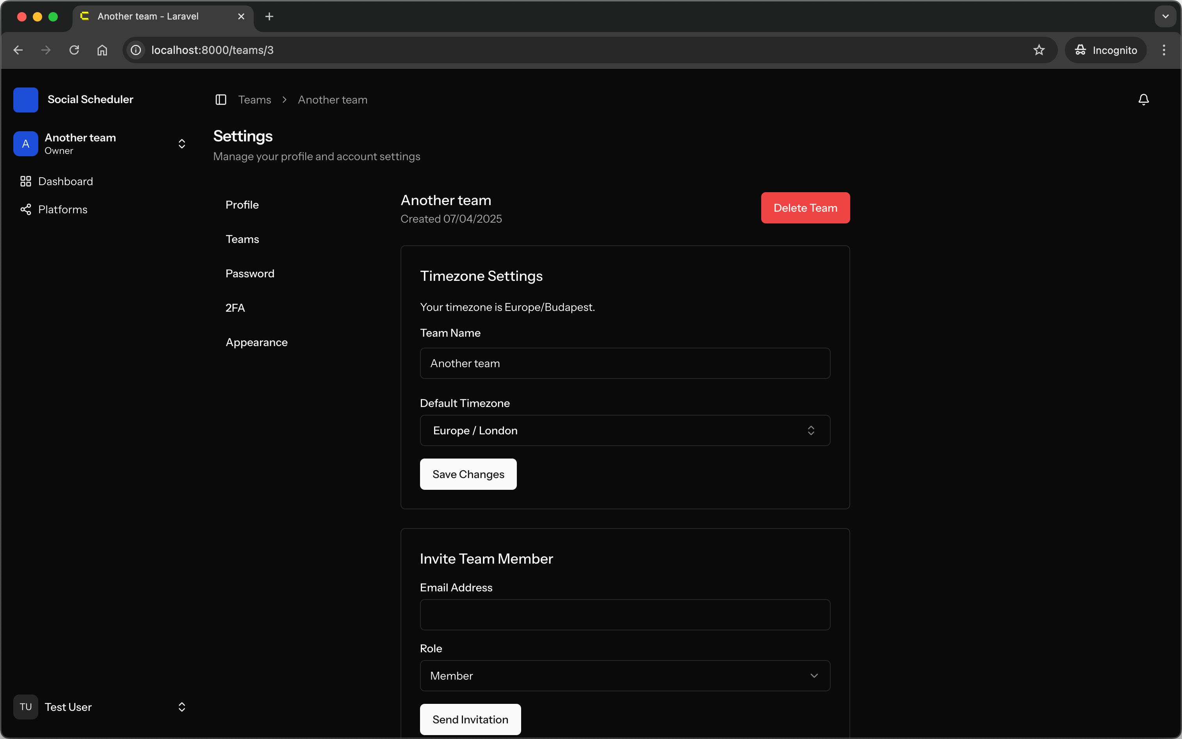Viewport: 1182px width, 739px height.
Task: Switch to the Appearance settings tab
Action: [256, 342]
